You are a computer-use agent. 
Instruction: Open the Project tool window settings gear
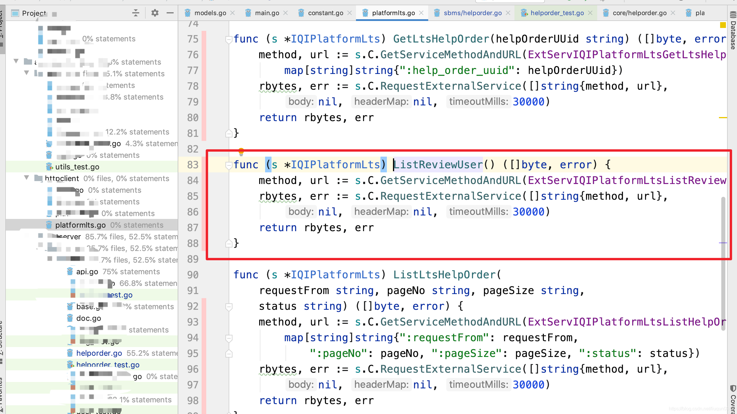155,13
